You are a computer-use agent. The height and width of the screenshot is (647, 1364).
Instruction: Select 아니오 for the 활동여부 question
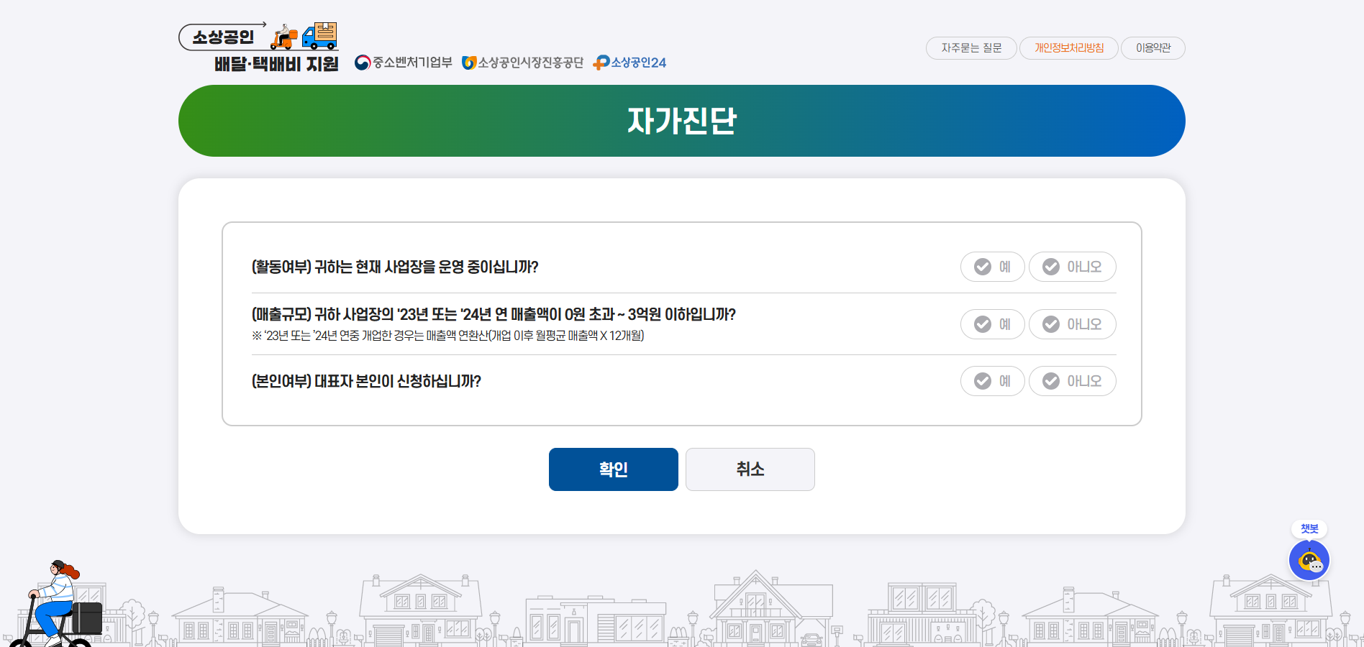click(1073, 267)
